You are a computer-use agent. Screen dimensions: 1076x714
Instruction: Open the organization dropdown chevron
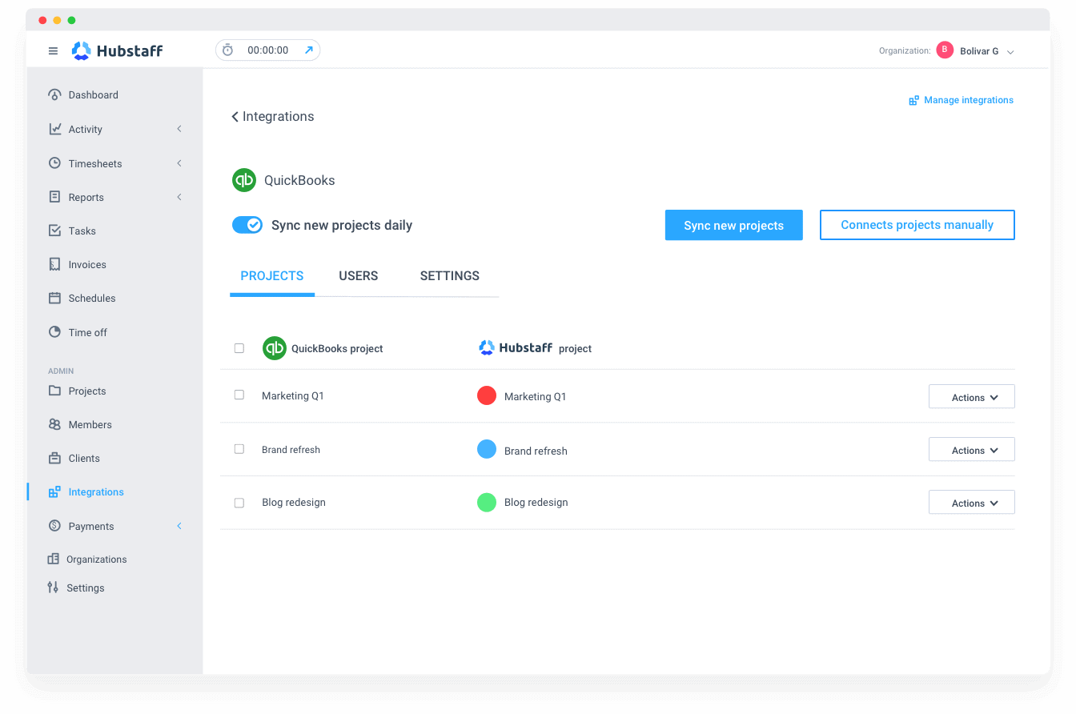(1010, 52)
